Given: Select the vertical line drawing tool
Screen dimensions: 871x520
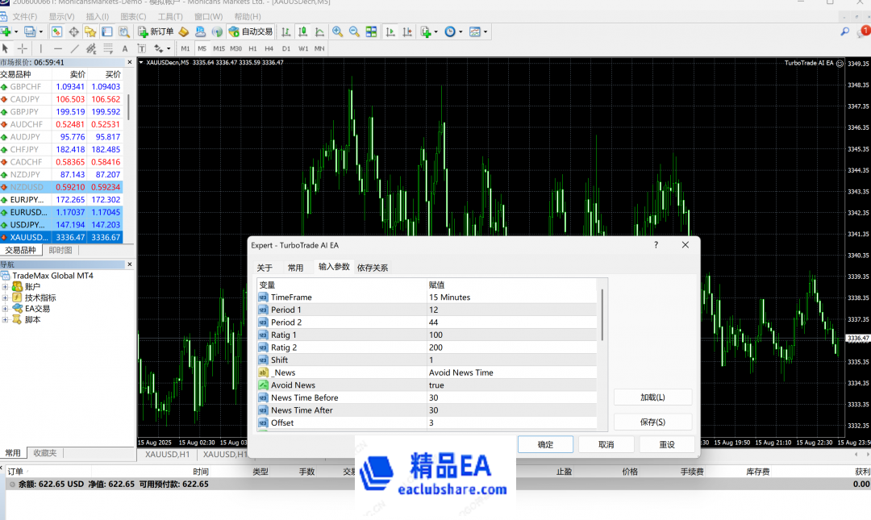Looking at the screenshot, I should (x=40, y=48).
